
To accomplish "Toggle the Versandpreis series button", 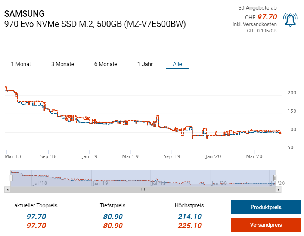I will tap(266, 225).
